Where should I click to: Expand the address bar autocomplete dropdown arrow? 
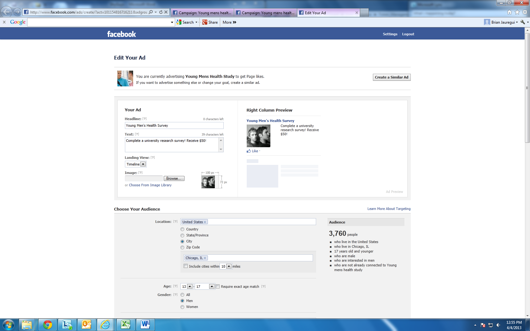(x=156, y=12)
